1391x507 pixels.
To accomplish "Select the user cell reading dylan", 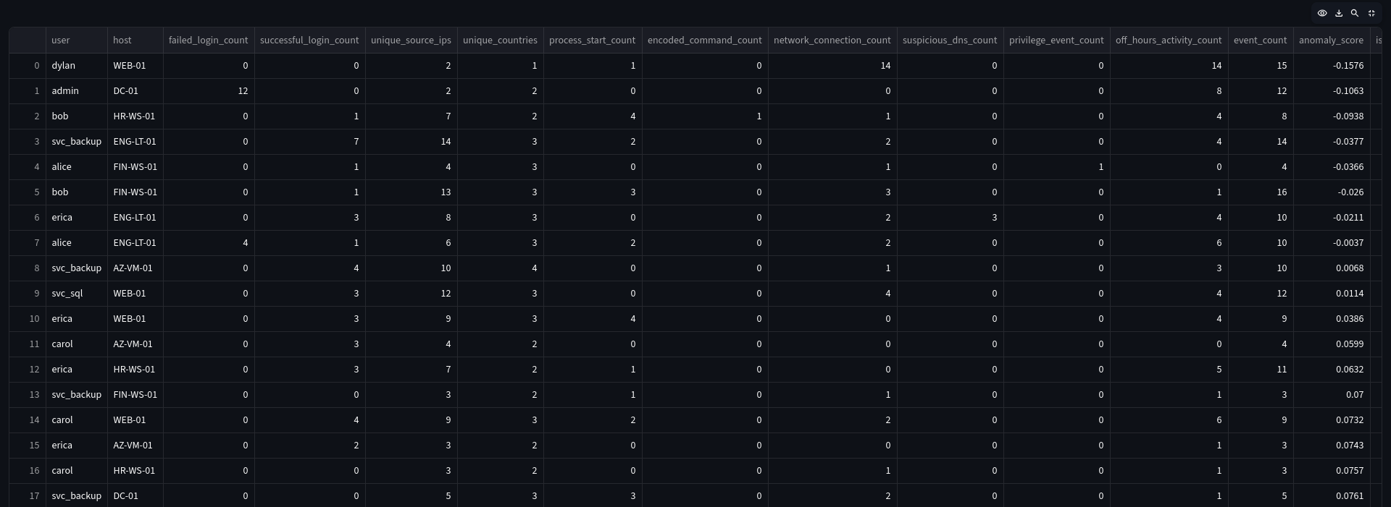I will tap(77, 66).
